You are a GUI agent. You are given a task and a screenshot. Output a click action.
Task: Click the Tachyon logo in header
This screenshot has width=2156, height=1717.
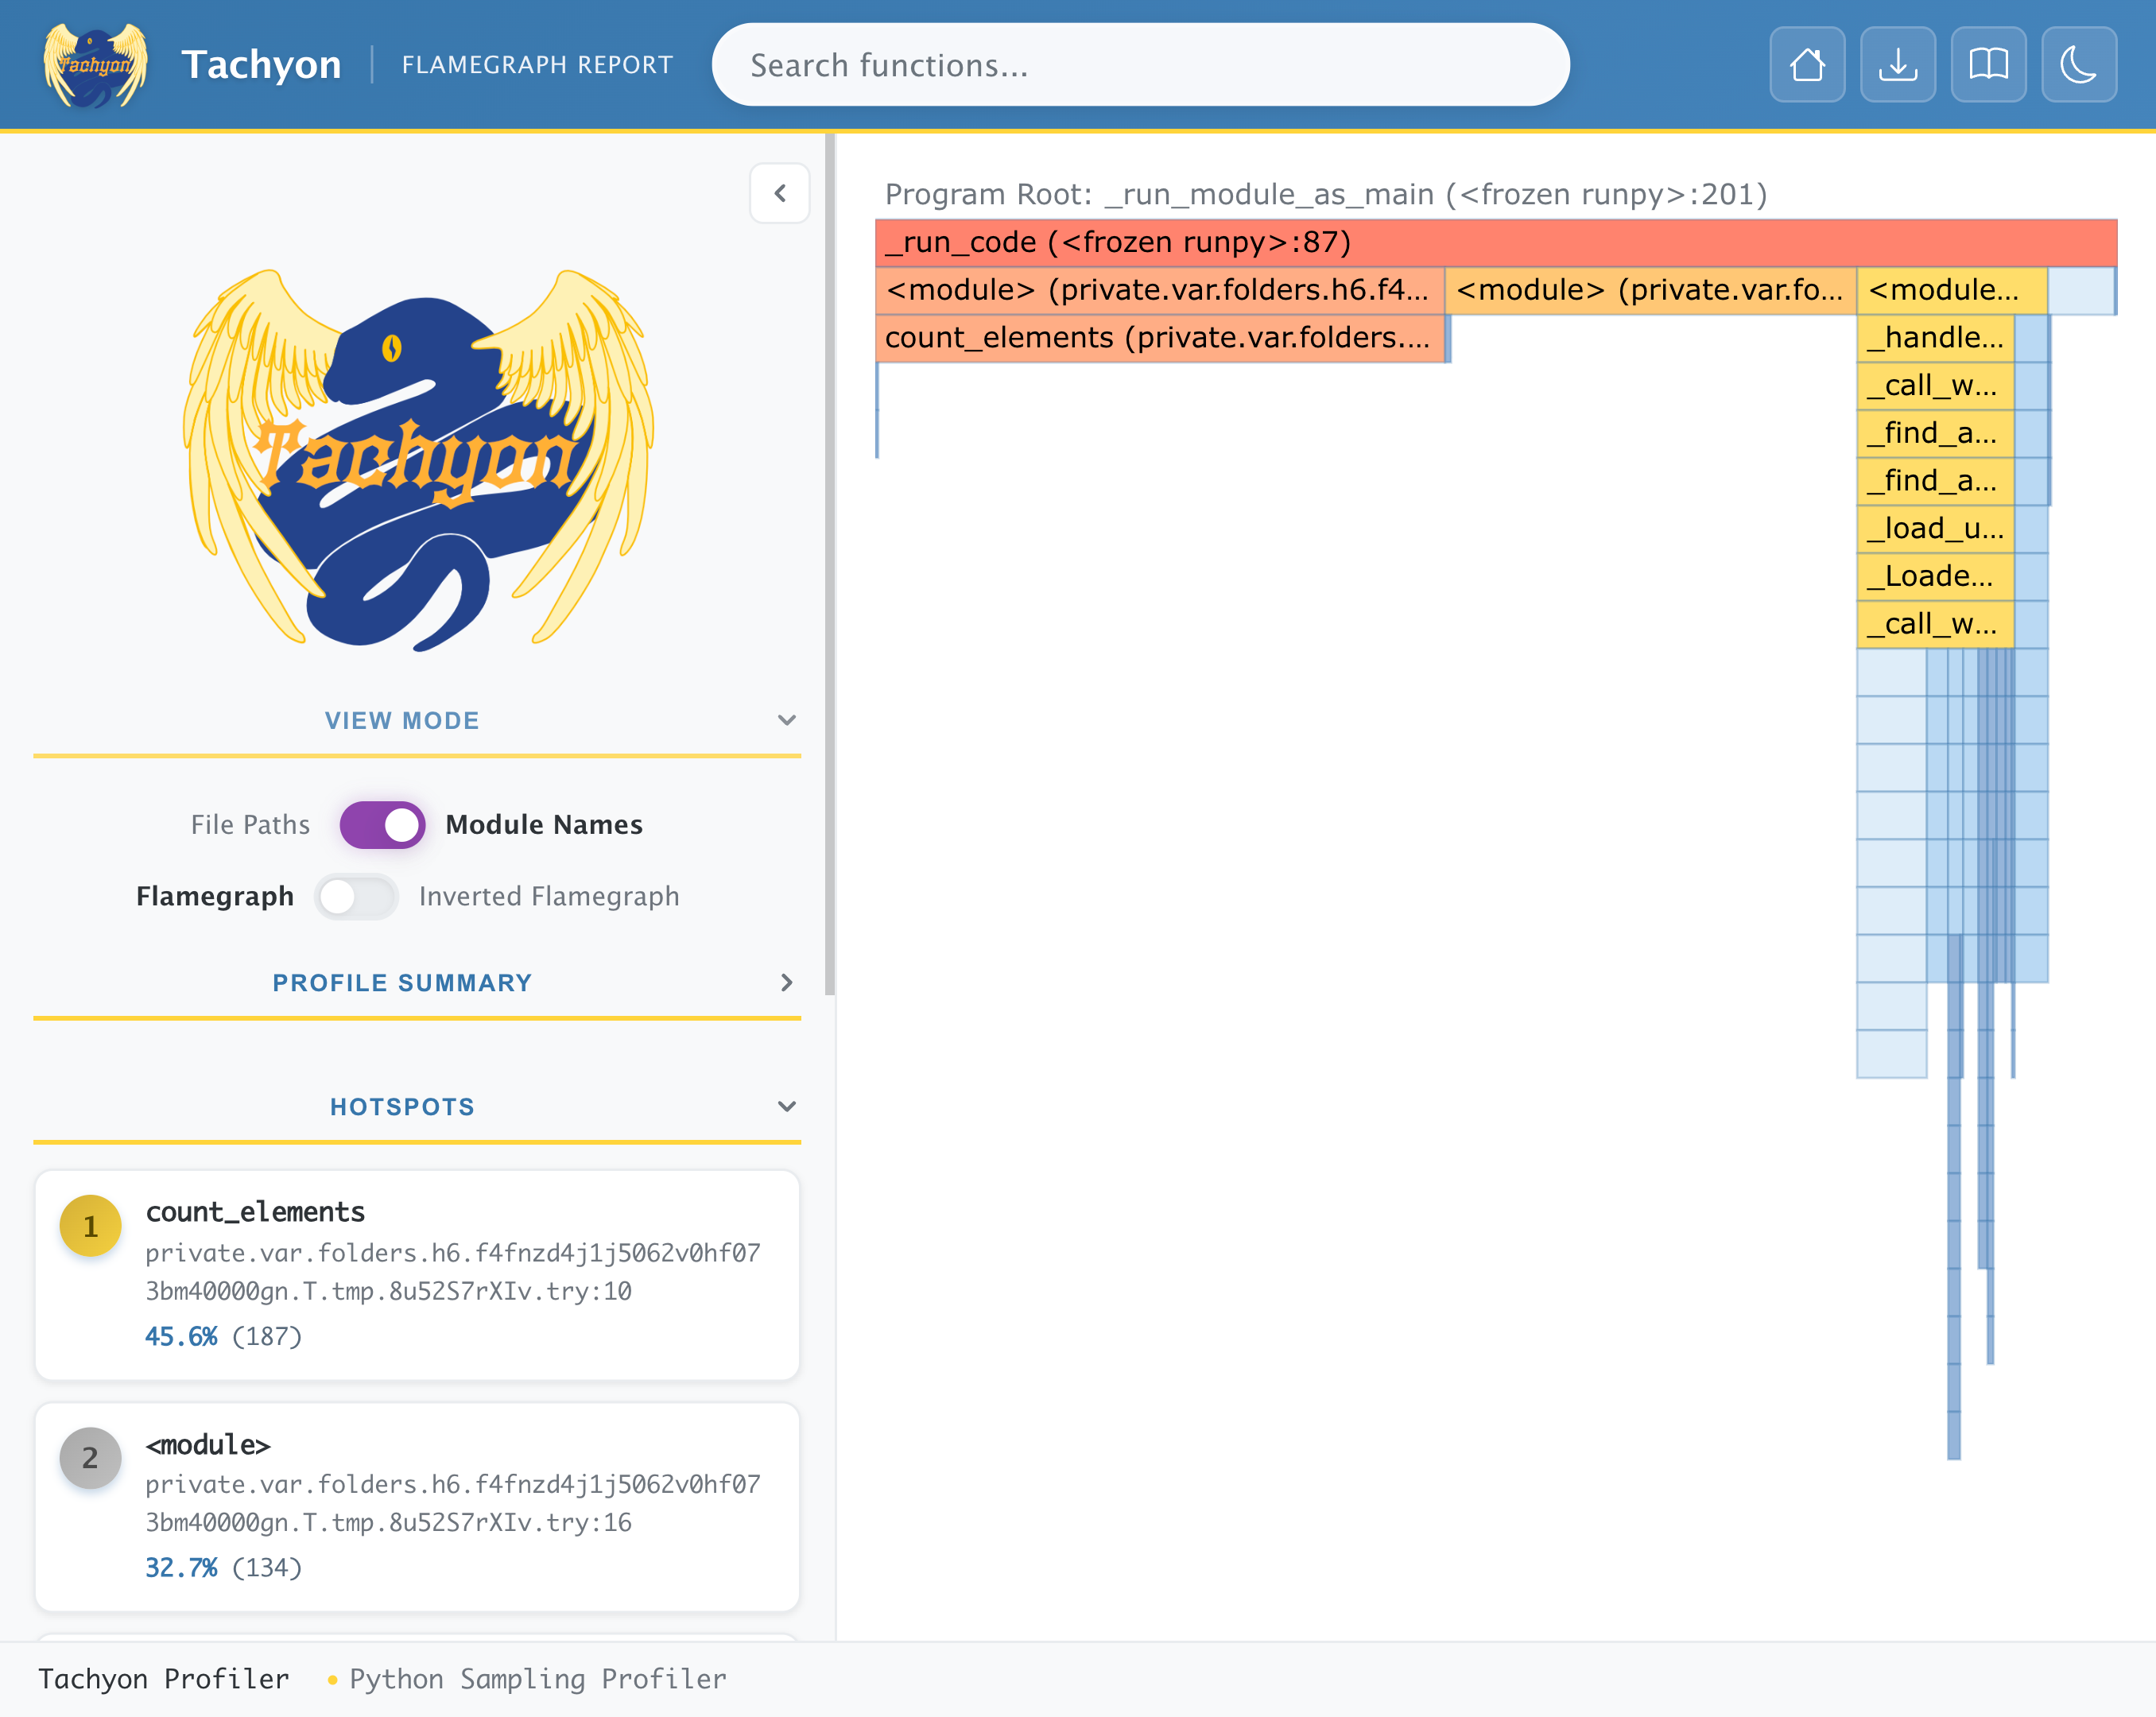click(96, 65)
